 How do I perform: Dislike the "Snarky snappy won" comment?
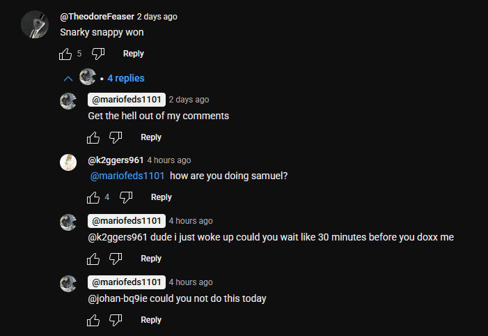(98, 54)
